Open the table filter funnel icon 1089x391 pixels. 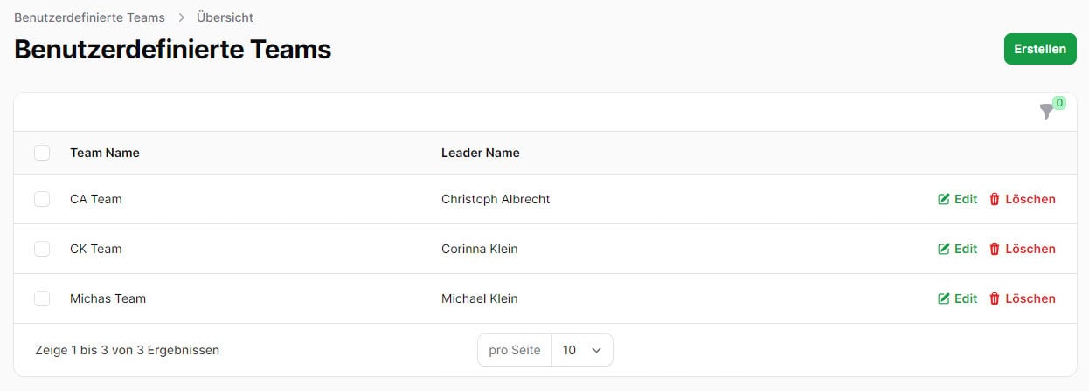click(x=1046, y=112)
